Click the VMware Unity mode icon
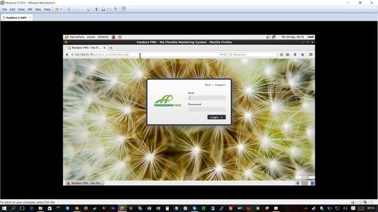The width and height of the screenshot is (378, 212). [115, 9]
